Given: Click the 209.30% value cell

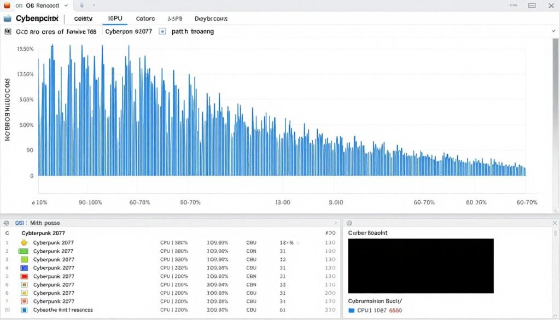Looking at the screenshot, I should click(218, 310).
